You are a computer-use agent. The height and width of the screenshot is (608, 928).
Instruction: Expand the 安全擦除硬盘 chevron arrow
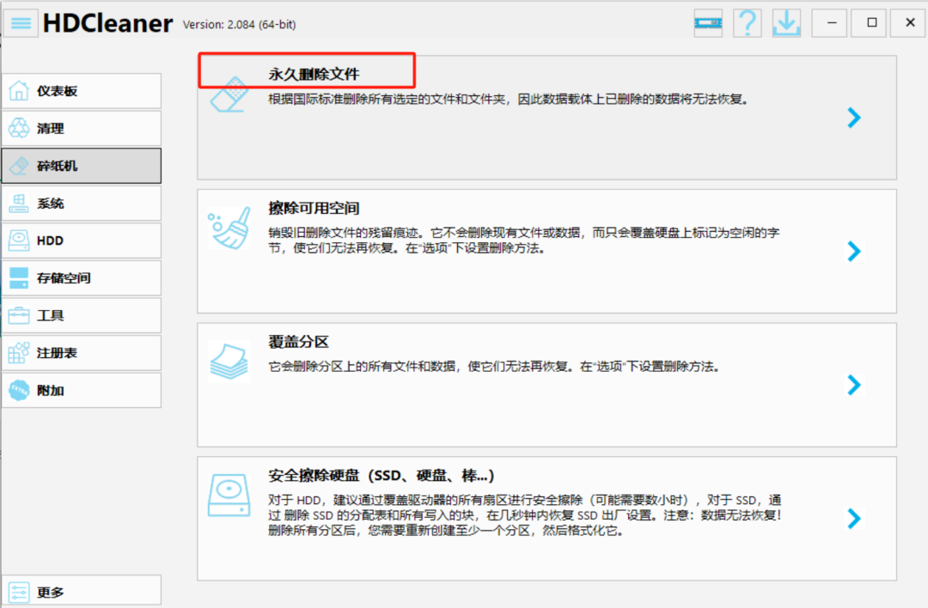pos(854,519)
